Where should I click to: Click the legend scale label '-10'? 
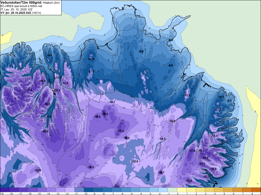click(x=85, y=193)
